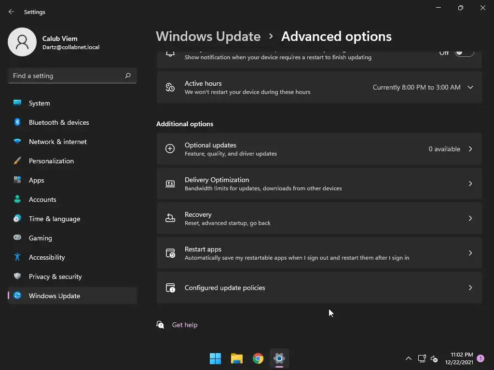Screen dimensions: 494x370
Task: Show hidden tray icons chevron
Action: coord(409,358)
